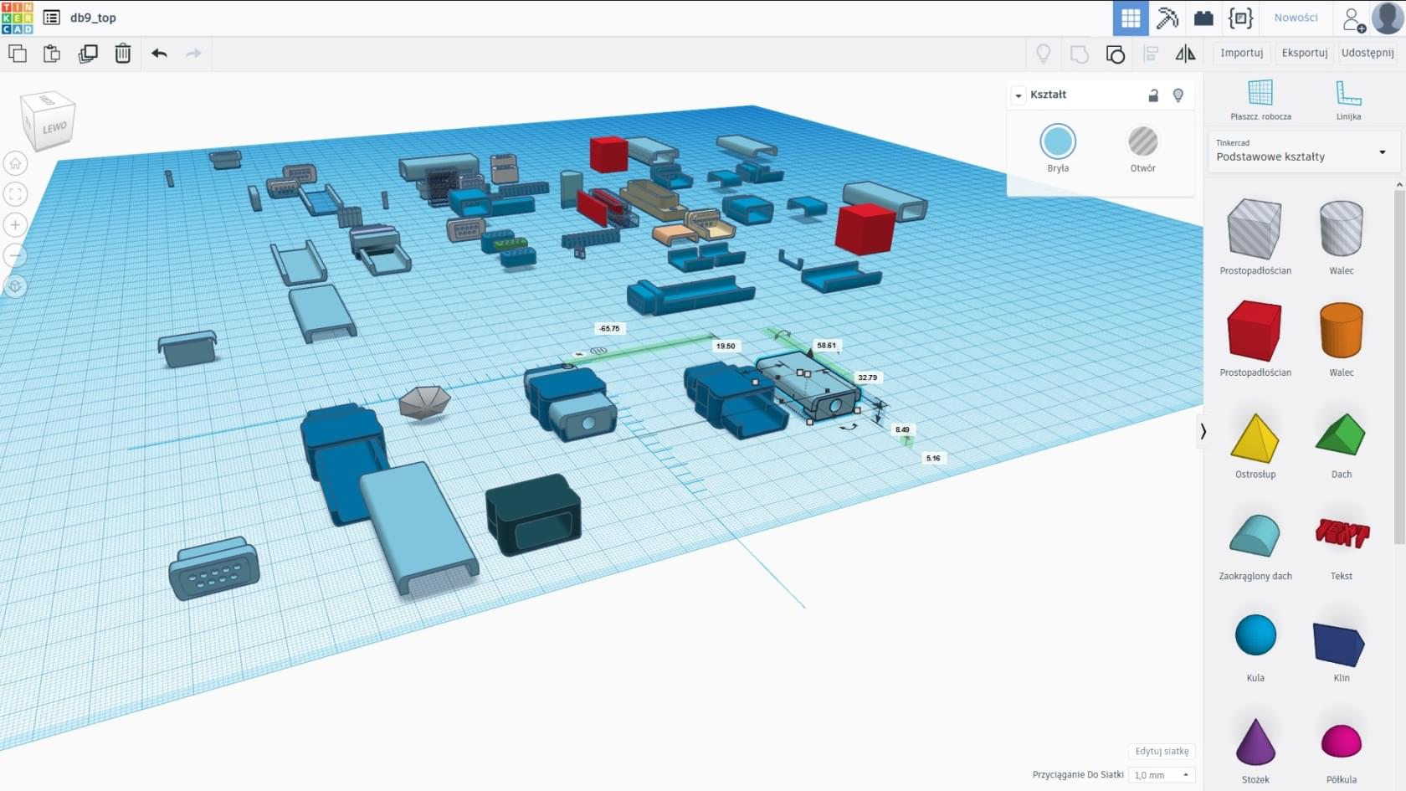Open the Codeblocks braces icon
The image size is (1406, 791).
pyautogui.click(x=1241, y=18)
